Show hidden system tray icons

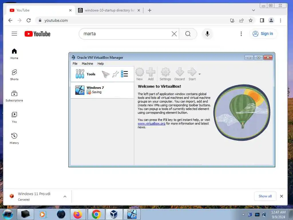(243, 215)
